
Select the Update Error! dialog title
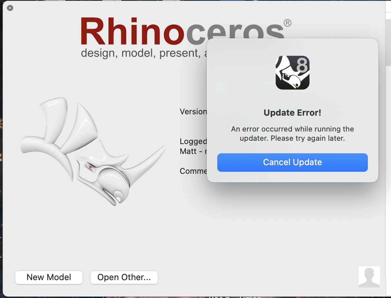pos(292,113)
